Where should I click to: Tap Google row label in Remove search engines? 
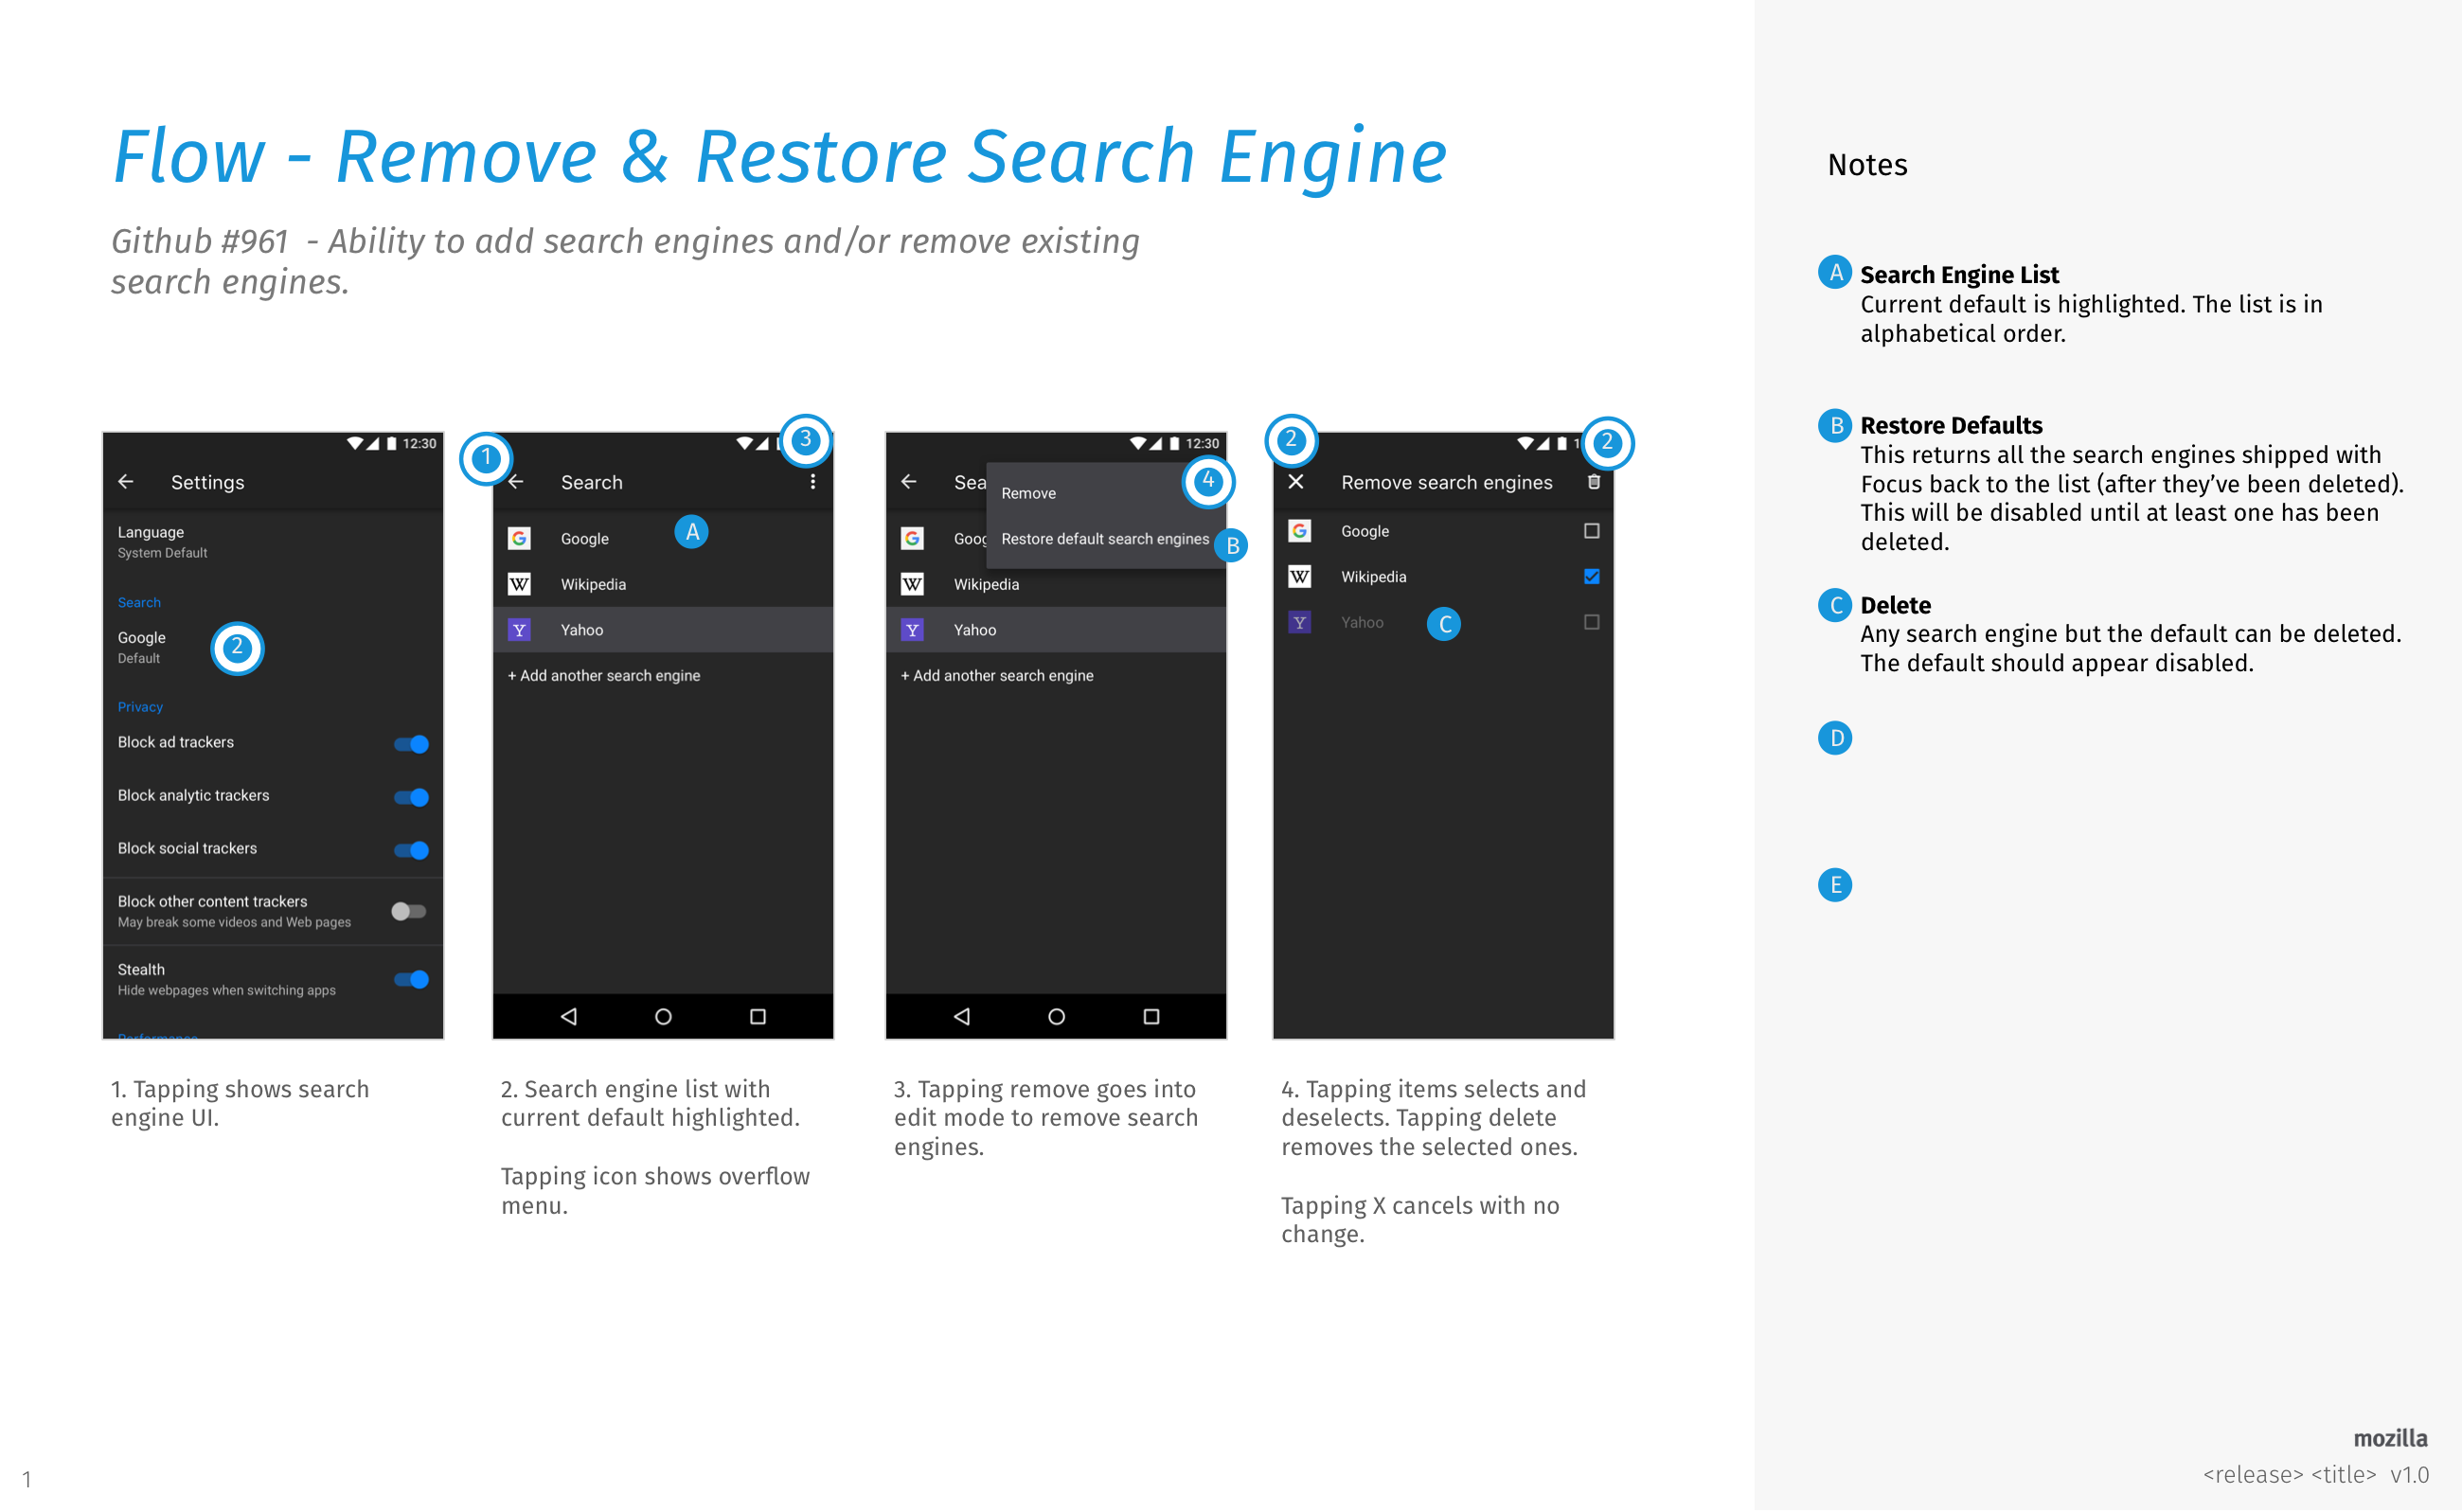1365,531
